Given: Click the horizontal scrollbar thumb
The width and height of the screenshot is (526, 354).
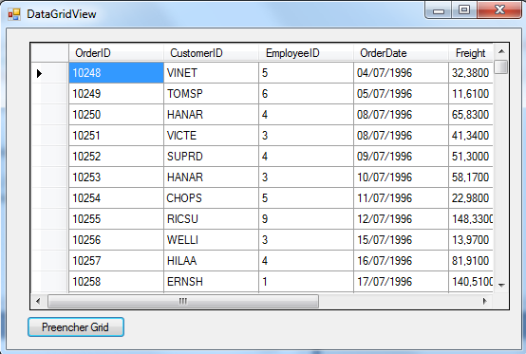Looking at the screenshot, I should (183, 301).
